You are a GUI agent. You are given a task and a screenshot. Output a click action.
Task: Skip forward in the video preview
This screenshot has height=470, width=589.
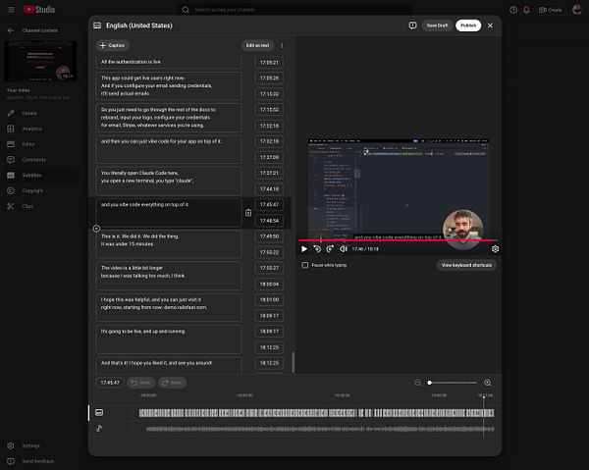click(x=330, y=249)
